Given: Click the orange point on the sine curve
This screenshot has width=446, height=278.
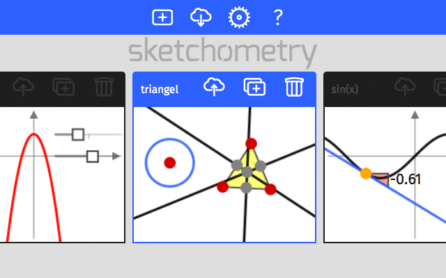Looking at the screenshot, I should tap(366, 173).
